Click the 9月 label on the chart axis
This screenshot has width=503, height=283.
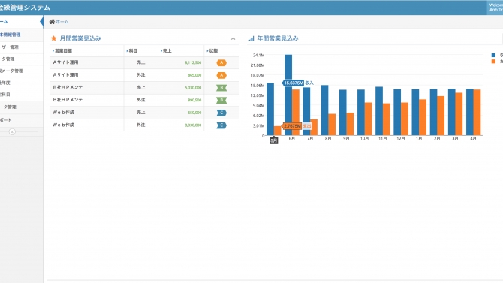pos(346,139)
